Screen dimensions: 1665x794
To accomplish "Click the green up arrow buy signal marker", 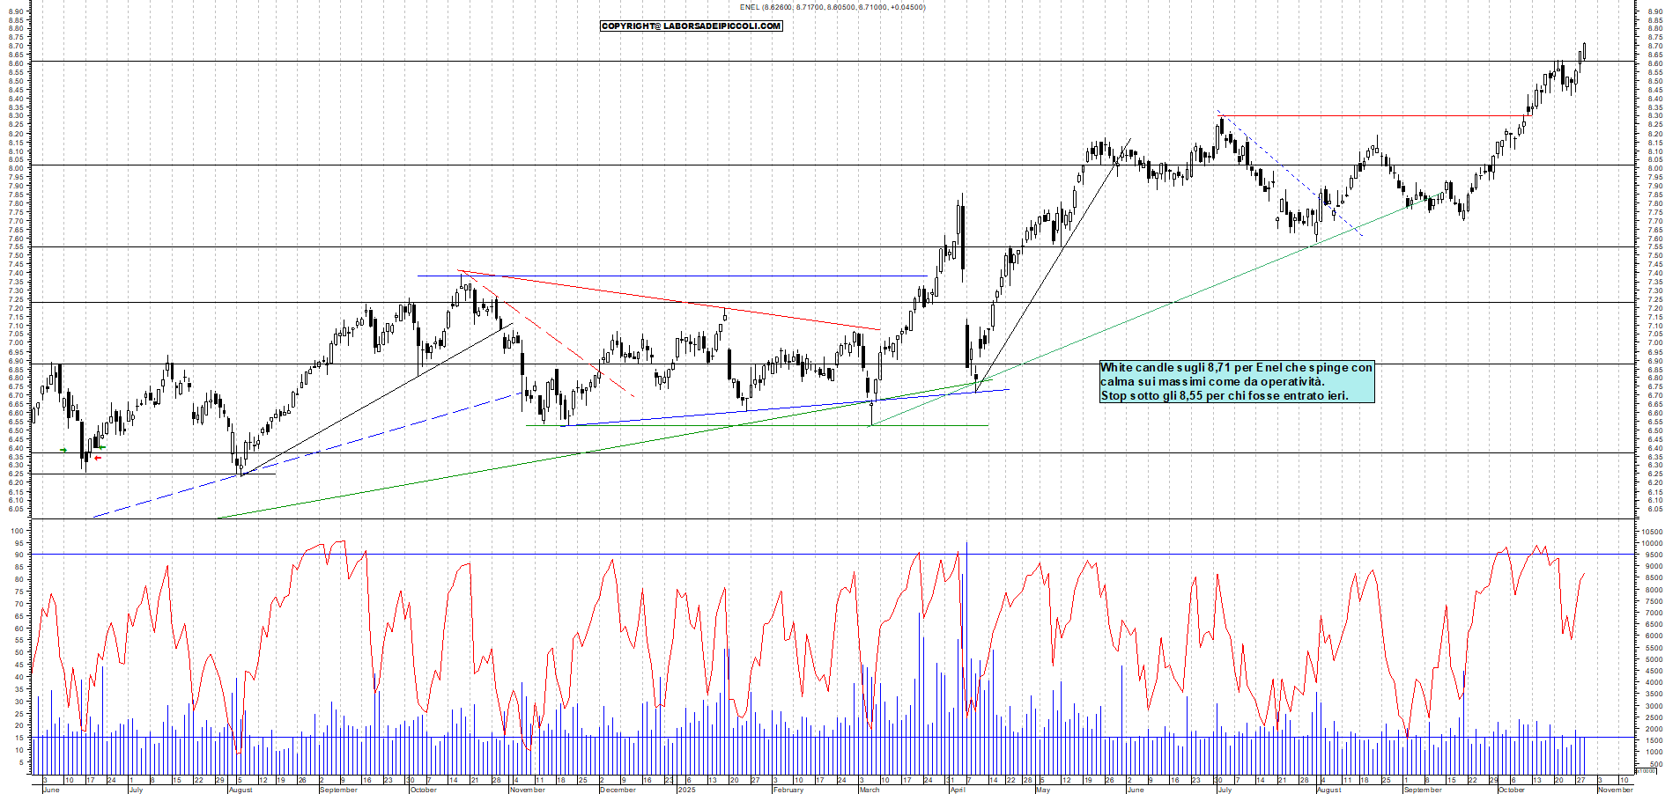I will coord(64,450).
